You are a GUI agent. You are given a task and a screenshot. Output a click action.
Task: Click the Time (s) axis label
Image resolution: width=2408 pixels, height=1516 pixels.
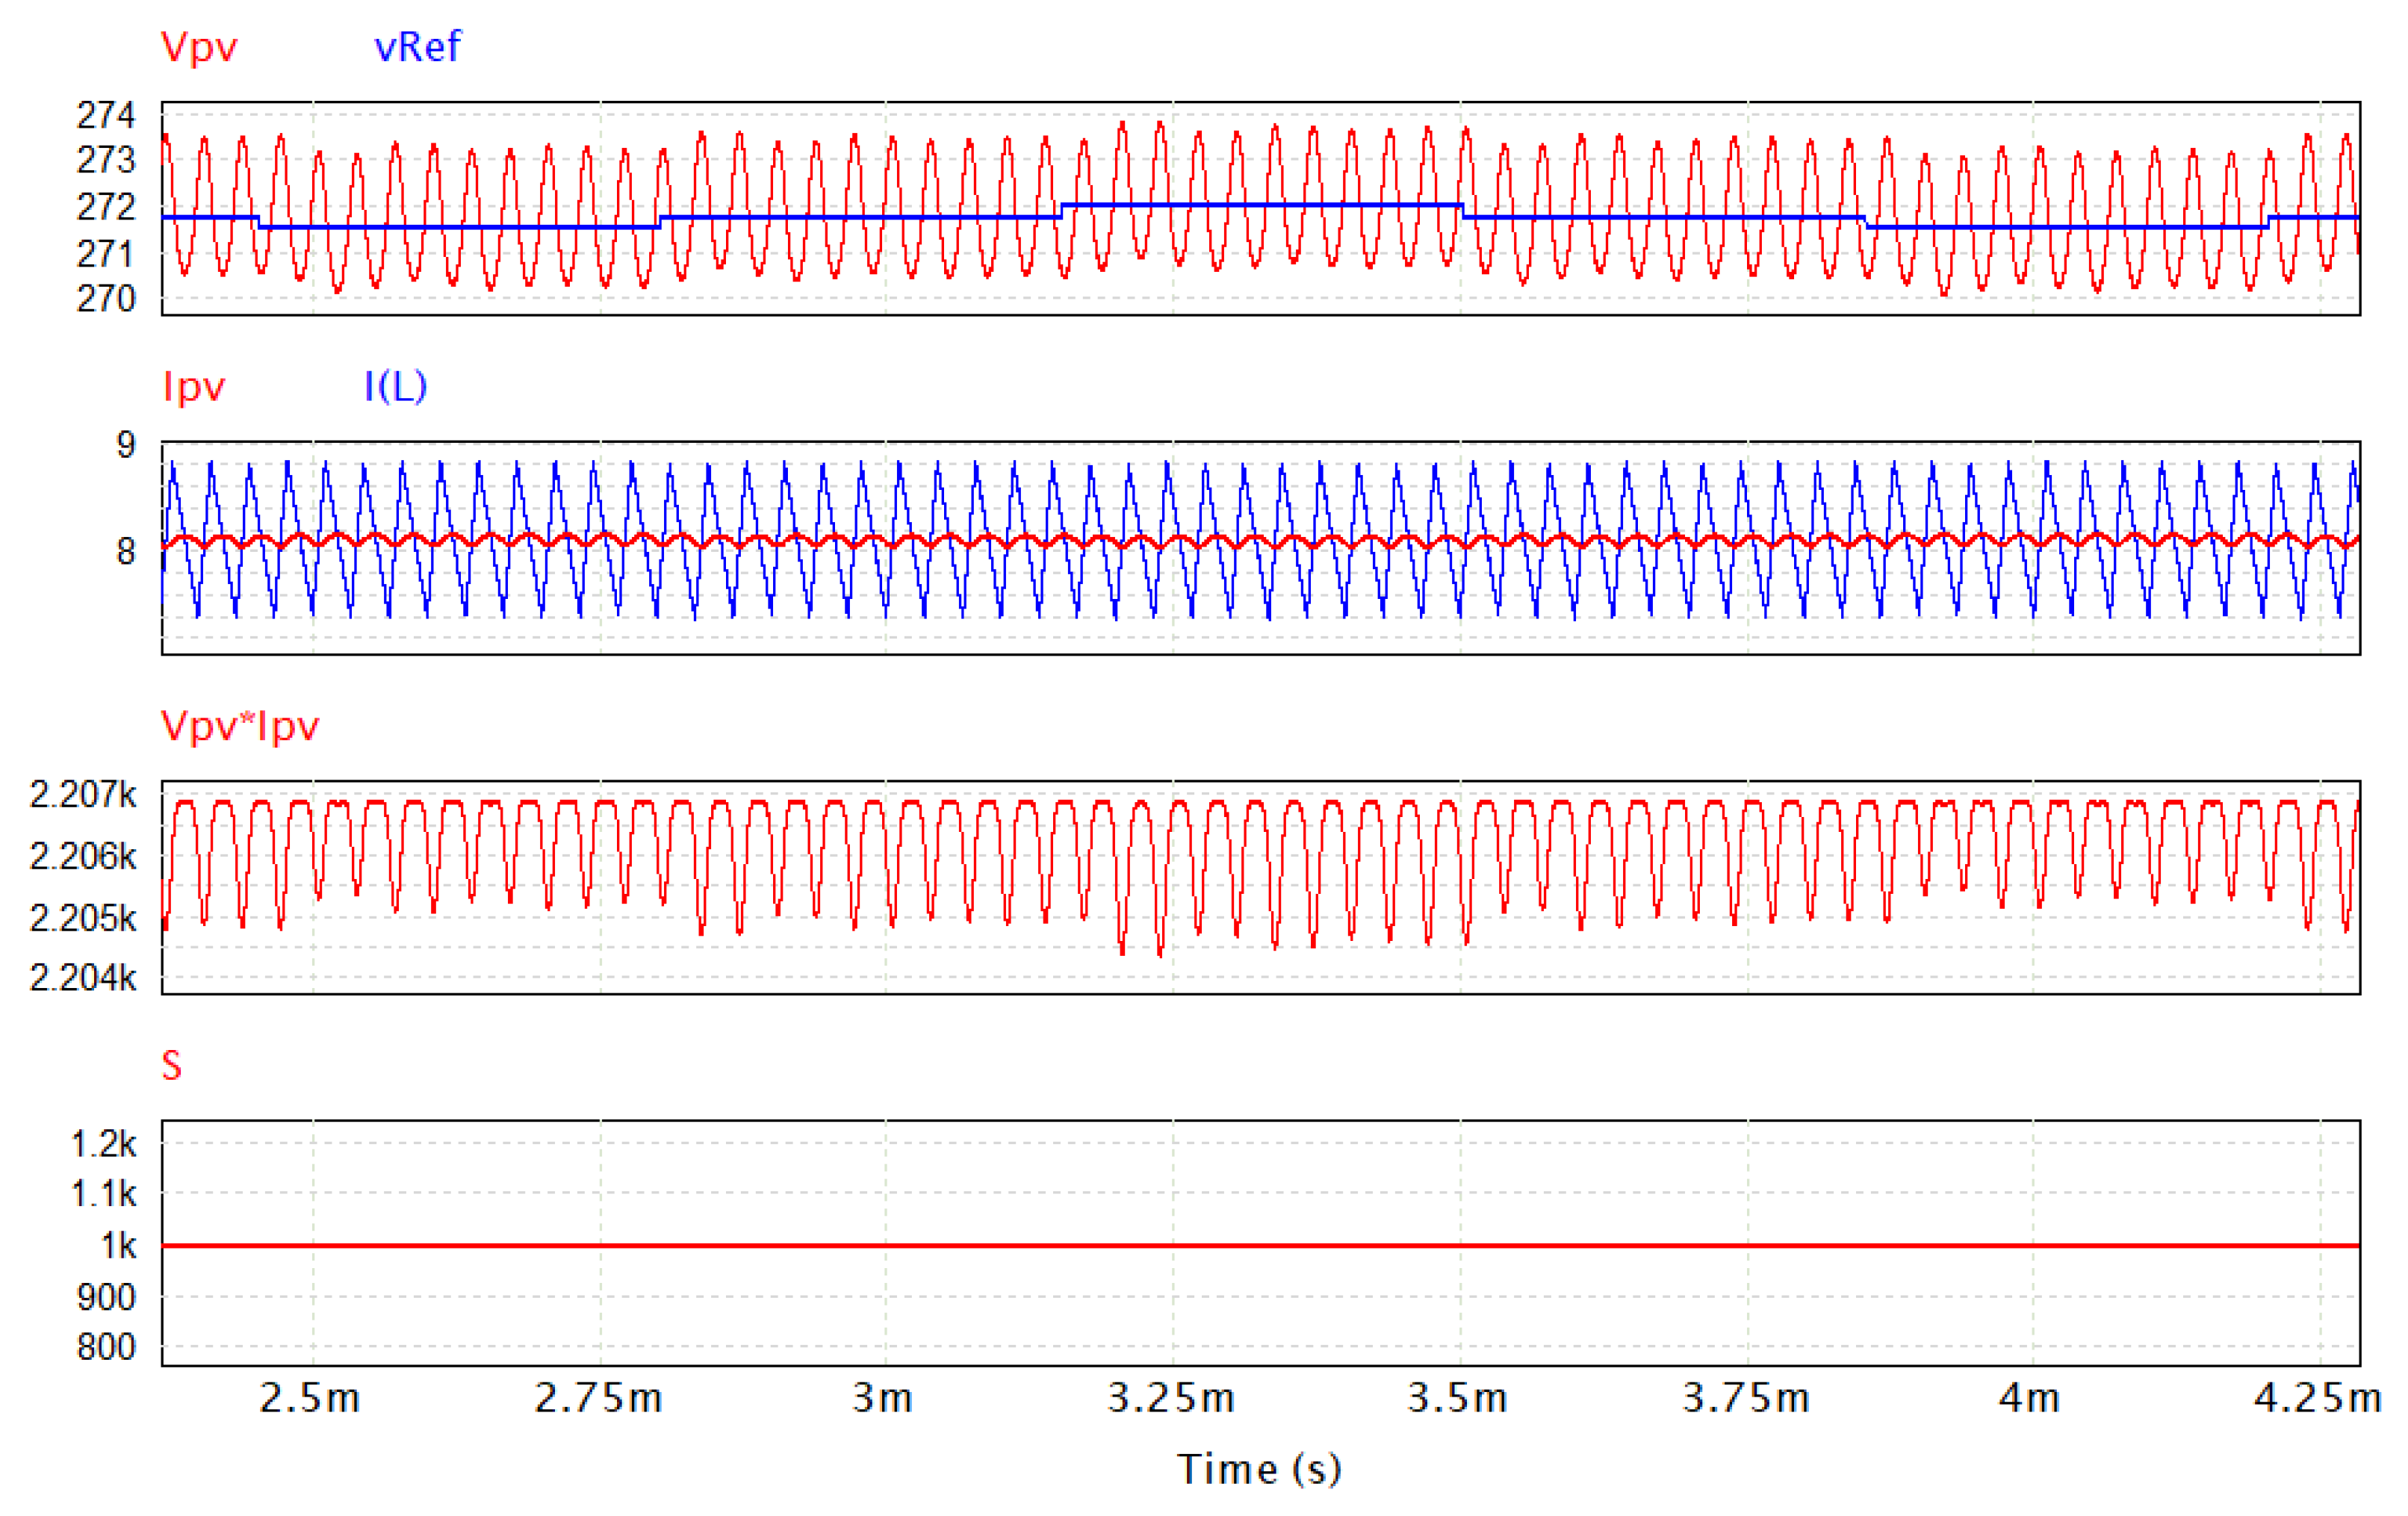coord(1259,1469)
